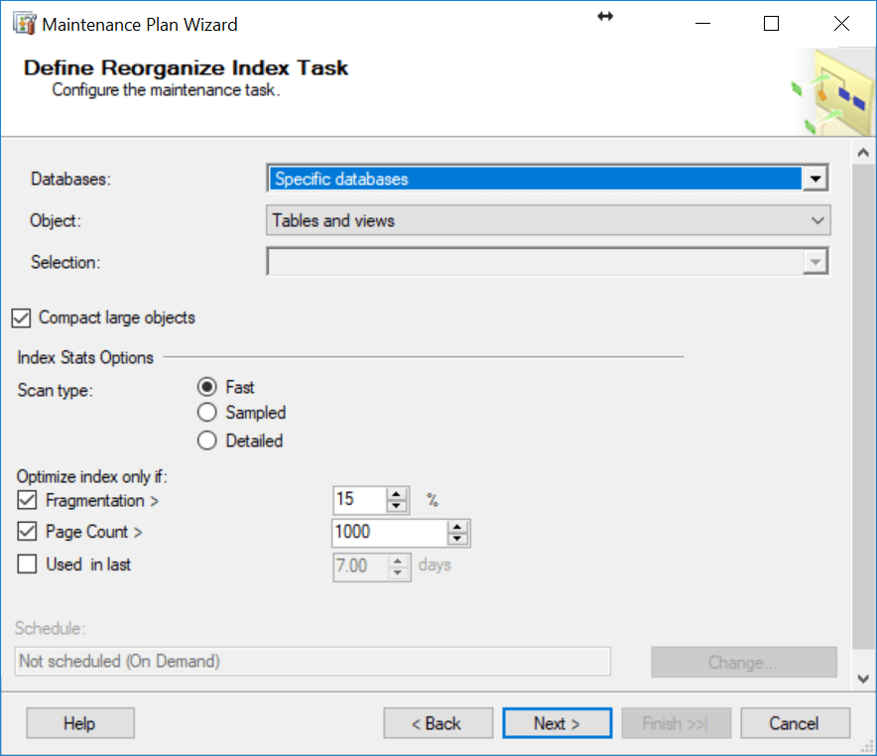Click the Maintenance Plan Wizard title icon
The height and width of the screenshot is (756, 877).
point(25,24)
